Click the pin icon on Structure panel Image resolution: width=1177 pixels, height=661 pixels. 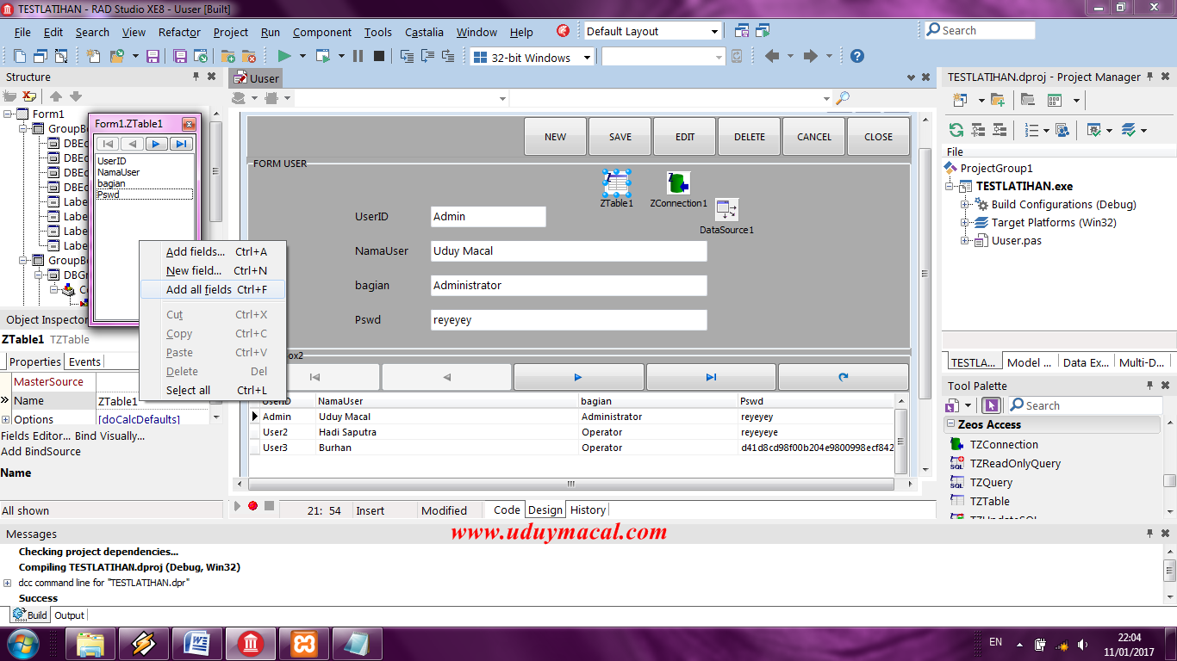(x=196, y=77)
